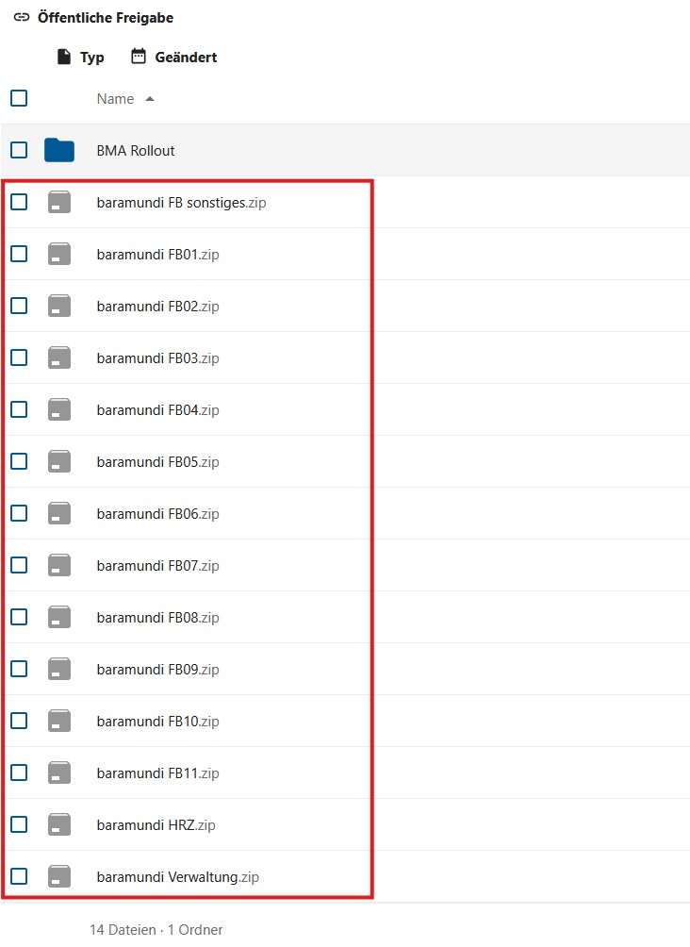Toggle sort direction arrow next to Name
Viewport: 690px width, 947px height.
point(150,99)
